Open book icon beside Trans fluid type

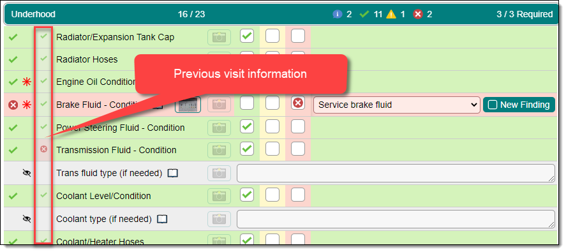click(x=173, y=174)
